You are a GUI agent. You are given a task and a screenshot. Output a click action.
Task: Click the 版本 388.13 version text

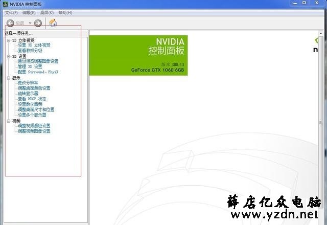click(173, 64)
